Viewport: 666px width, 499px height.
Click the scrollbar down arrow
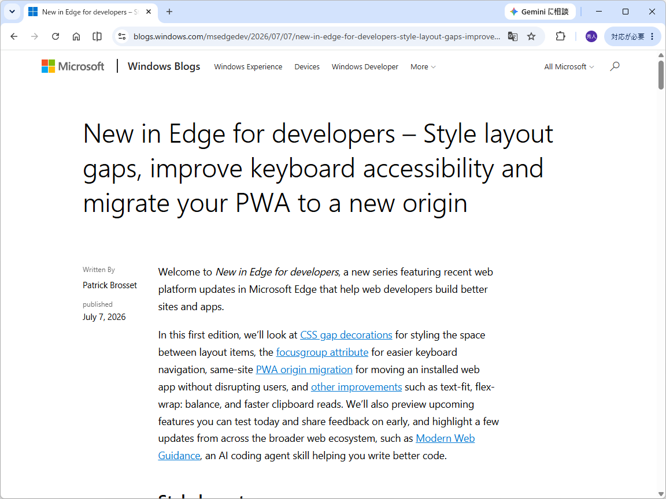click(661, 494)
